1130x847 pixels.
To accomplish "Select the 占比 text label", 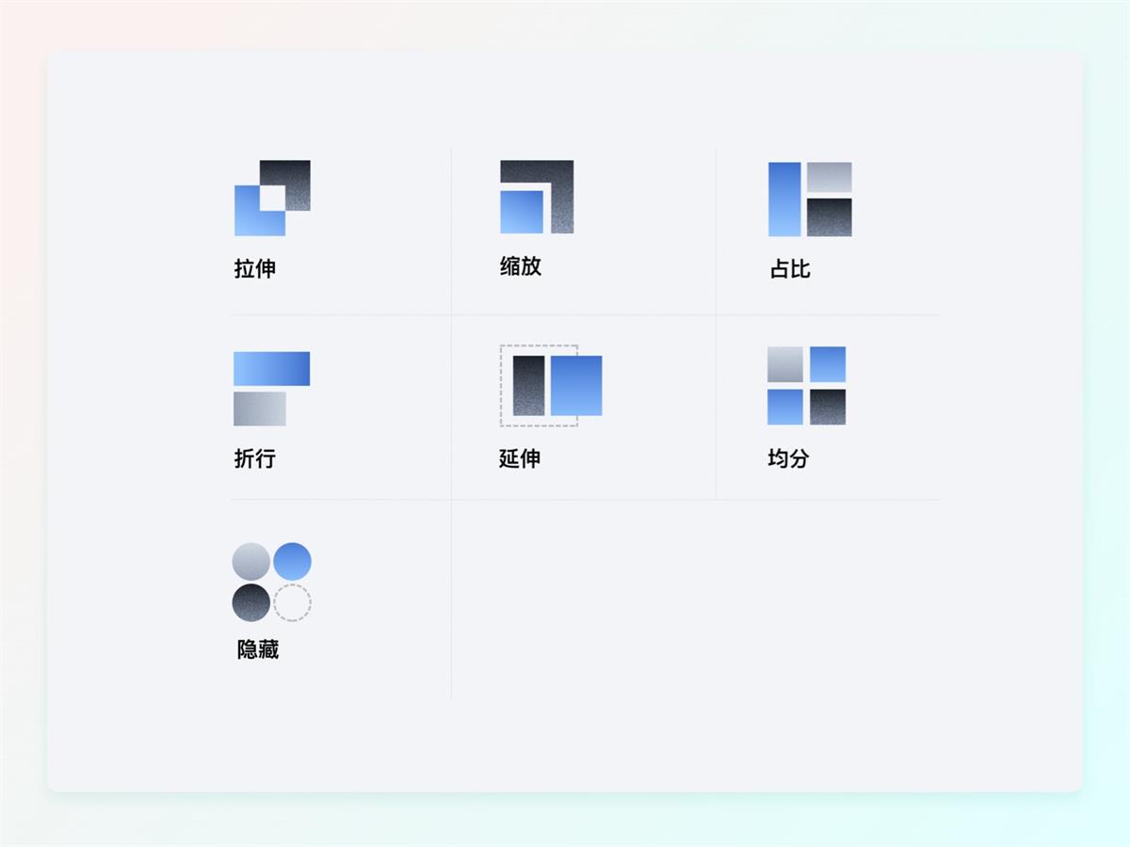I will click(x=790, y=269).
